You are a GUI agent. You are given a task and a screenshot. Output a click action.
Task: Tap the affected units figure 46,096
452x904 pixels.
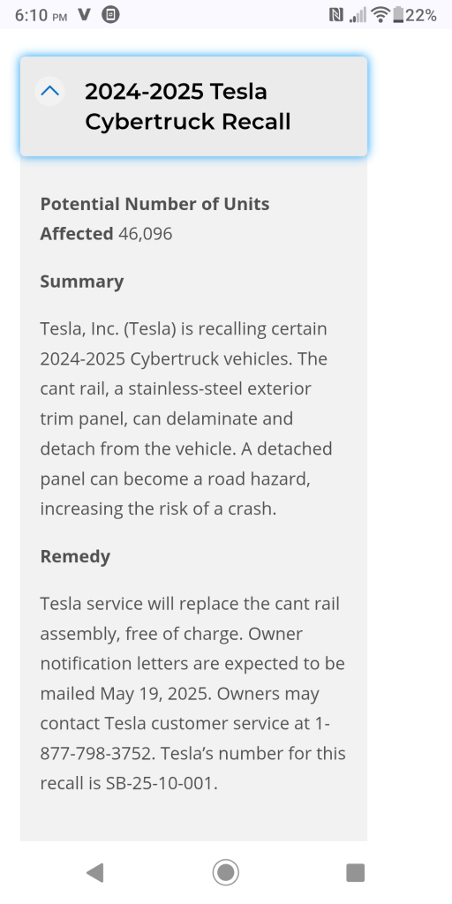coord(146,233)
